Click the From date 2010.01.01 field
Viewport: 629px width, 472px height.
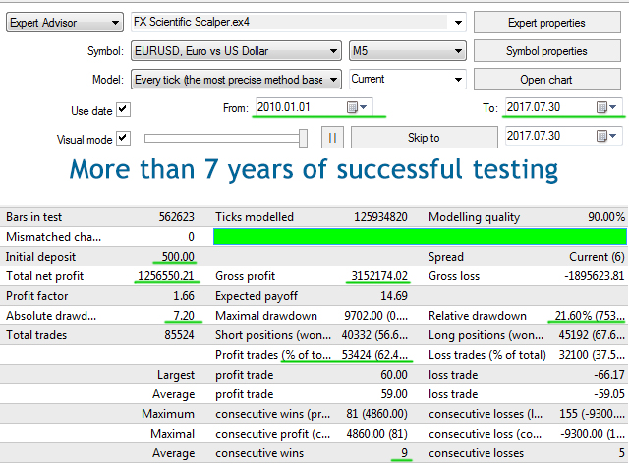click(x=295, y=107)
